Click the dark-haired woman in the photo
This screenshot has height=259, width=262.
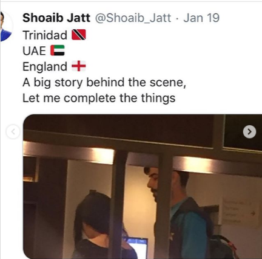(x=97, y=225)
